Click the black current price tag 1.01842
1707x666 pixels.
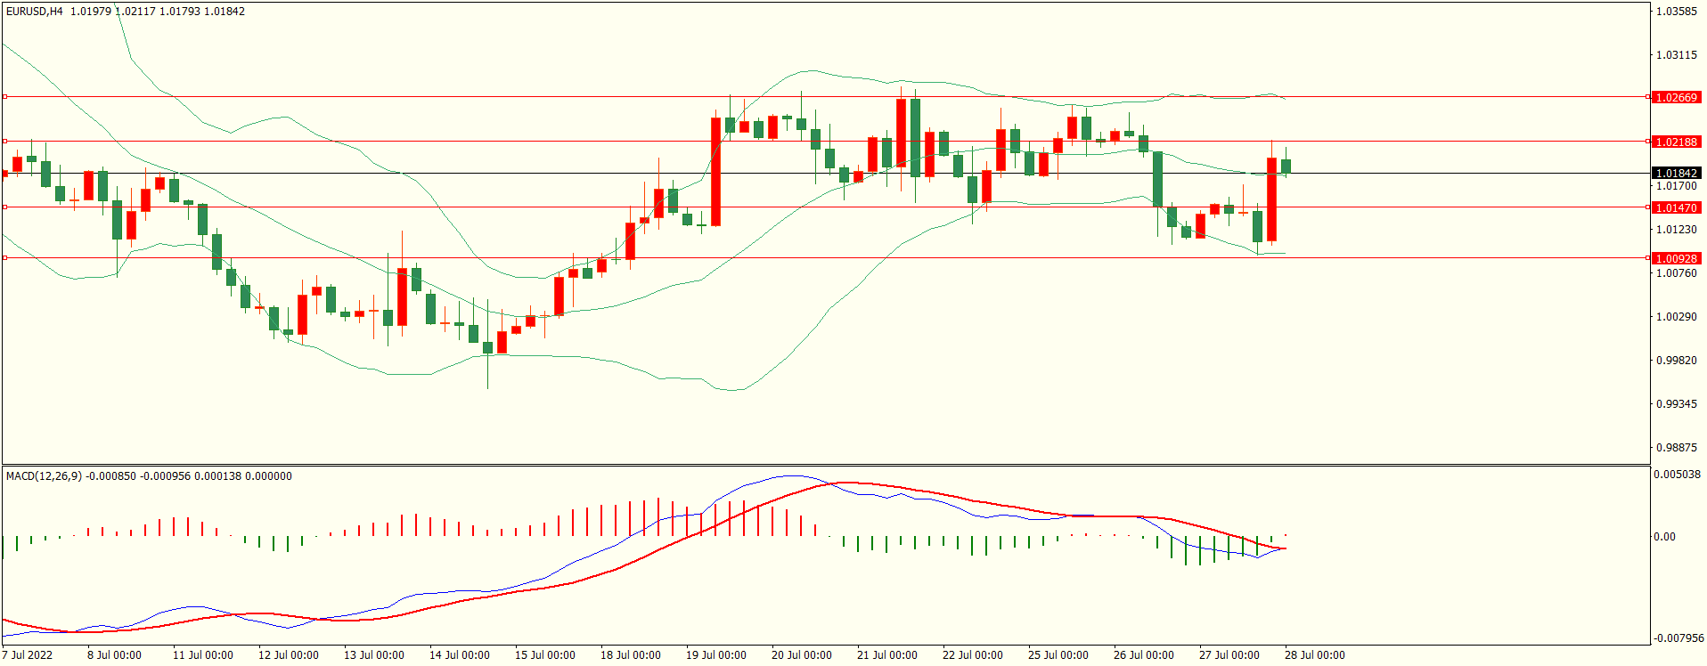coord(1675,173)
